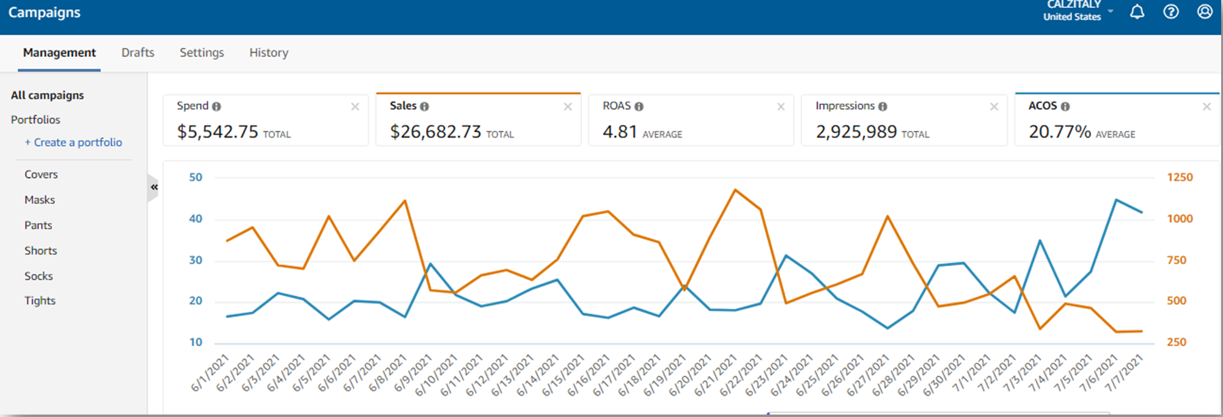Click the 1250 right axis label
The image size is (1223, 417).
coord(1180,177)
